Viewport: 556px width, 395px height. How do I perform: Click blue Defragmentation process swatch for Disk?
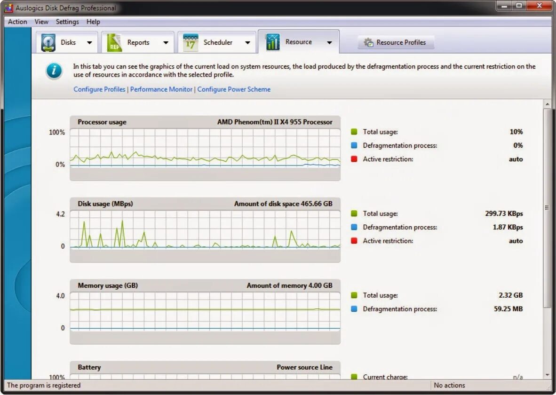coord(354,227)
